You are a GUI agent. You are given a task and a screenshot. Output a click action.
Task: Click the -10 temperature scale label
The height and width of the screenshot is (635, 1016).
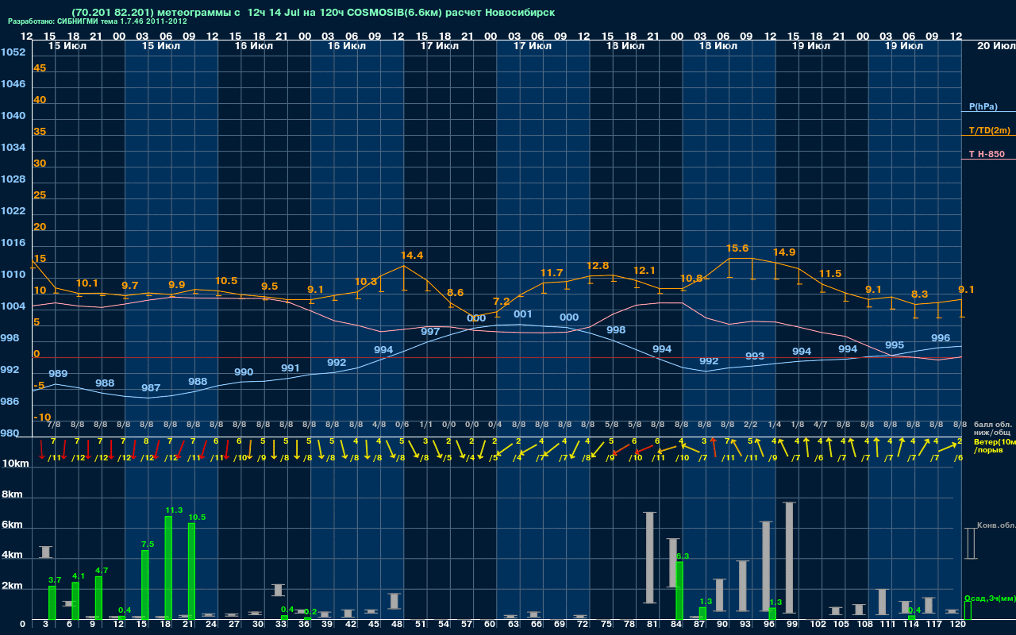42,418
